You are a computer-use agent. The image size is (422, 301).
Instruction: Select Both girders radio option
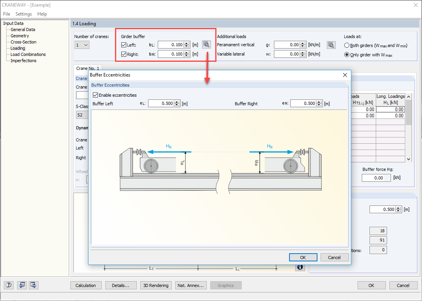(x=347, y=45)
